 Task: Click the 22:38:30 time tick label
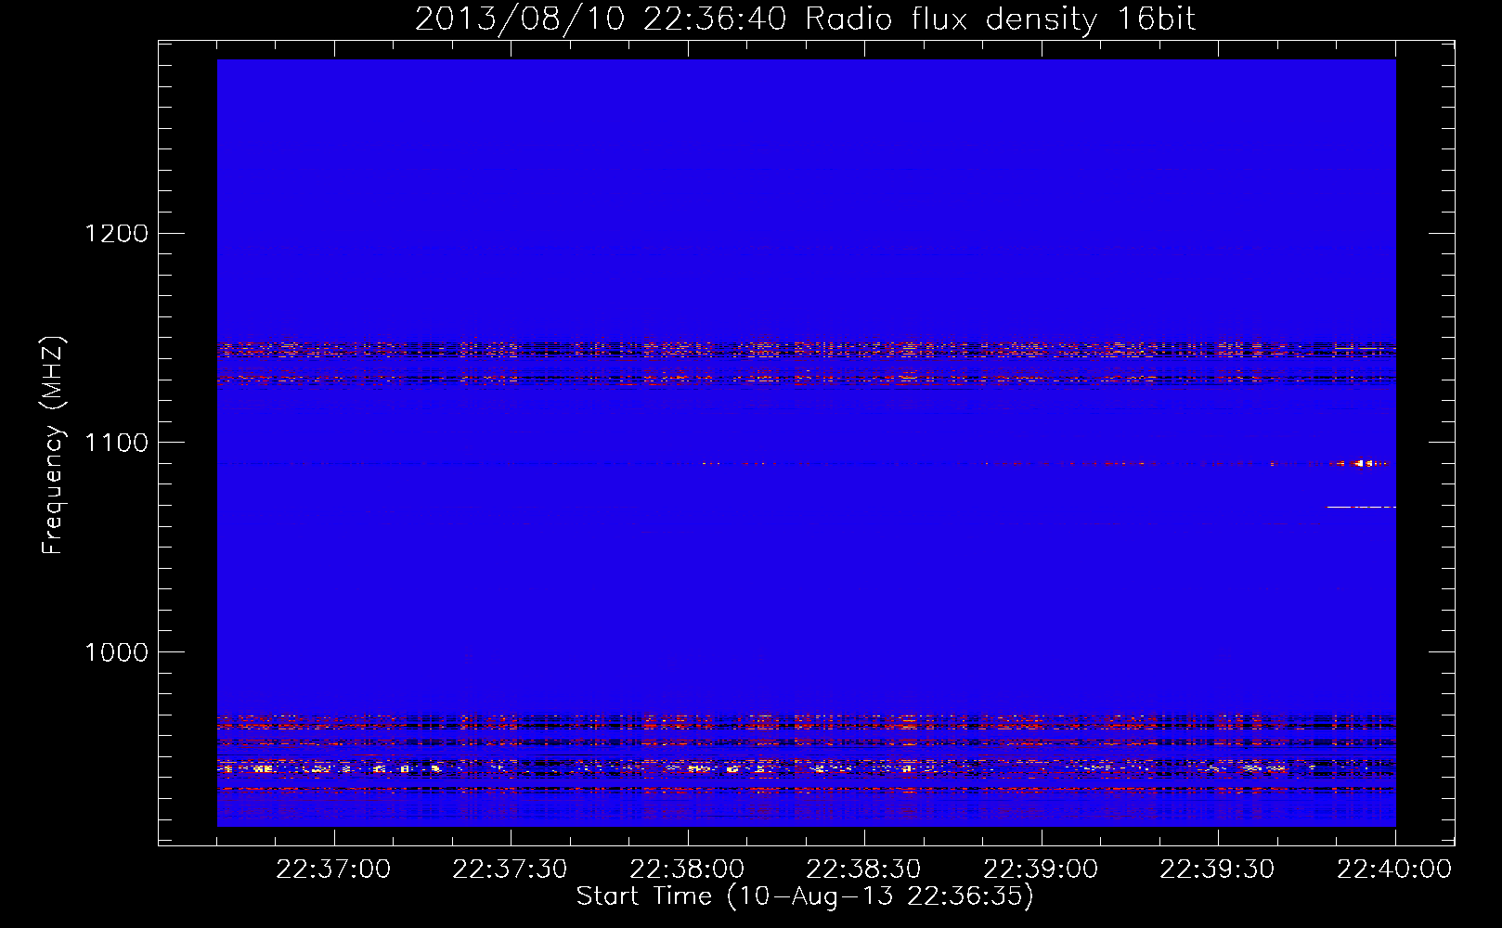(864, 870)
